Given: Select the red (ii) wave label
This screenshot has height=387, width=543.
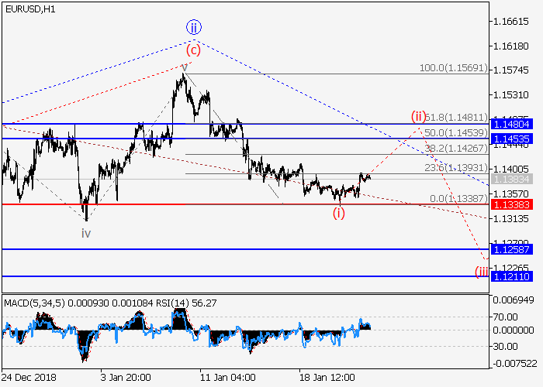Looking at the screenshot, I should tap(419, 117).
